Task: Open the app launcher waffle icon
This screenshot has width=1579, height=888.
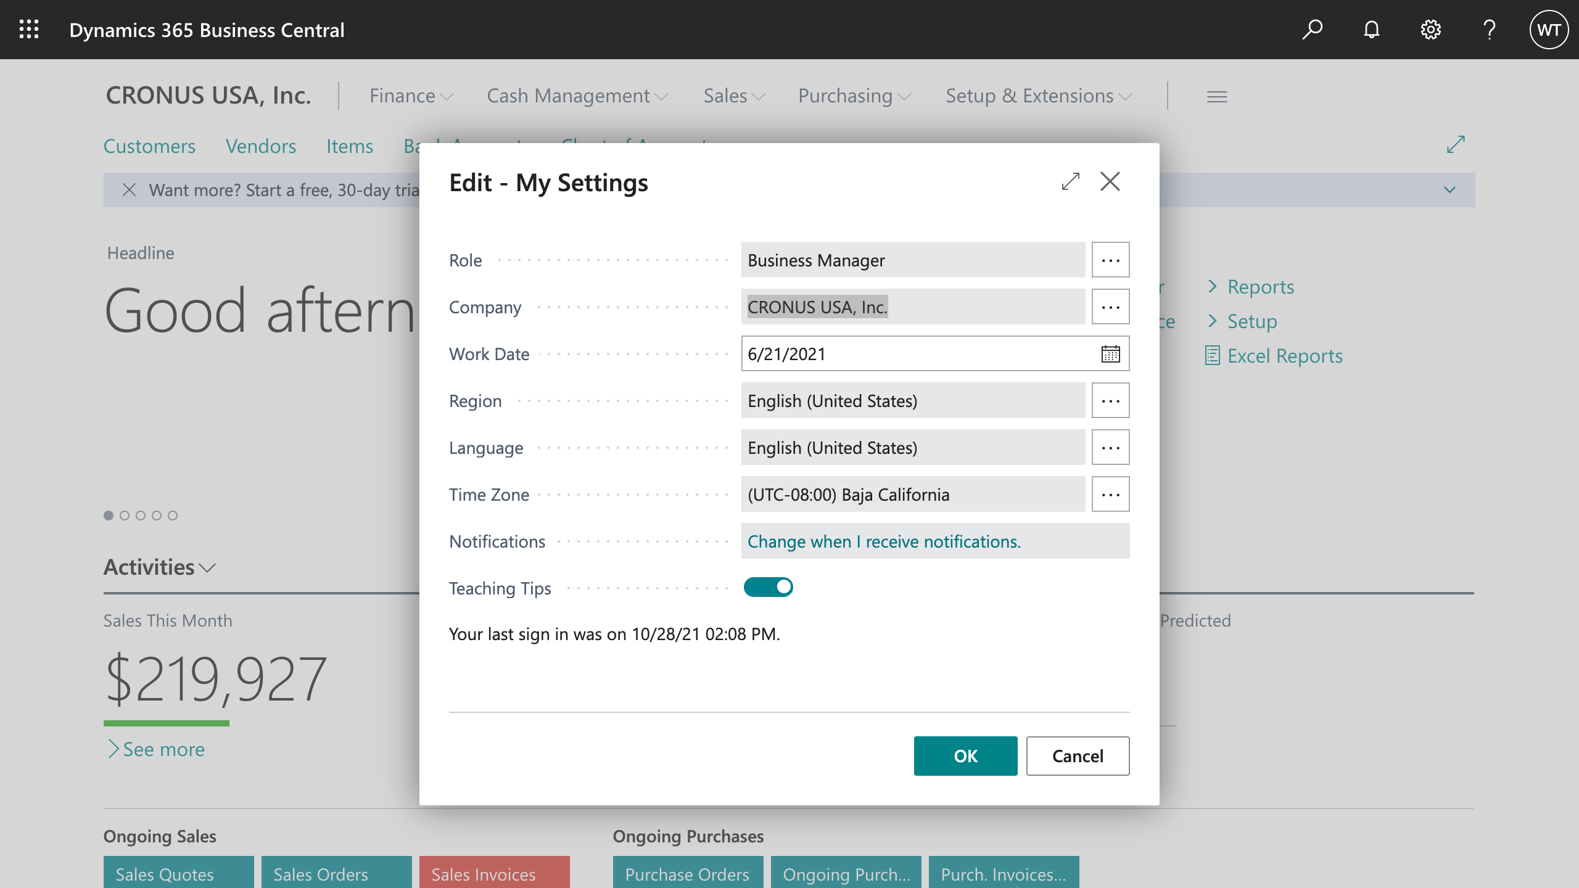Action: coord(29,30)
